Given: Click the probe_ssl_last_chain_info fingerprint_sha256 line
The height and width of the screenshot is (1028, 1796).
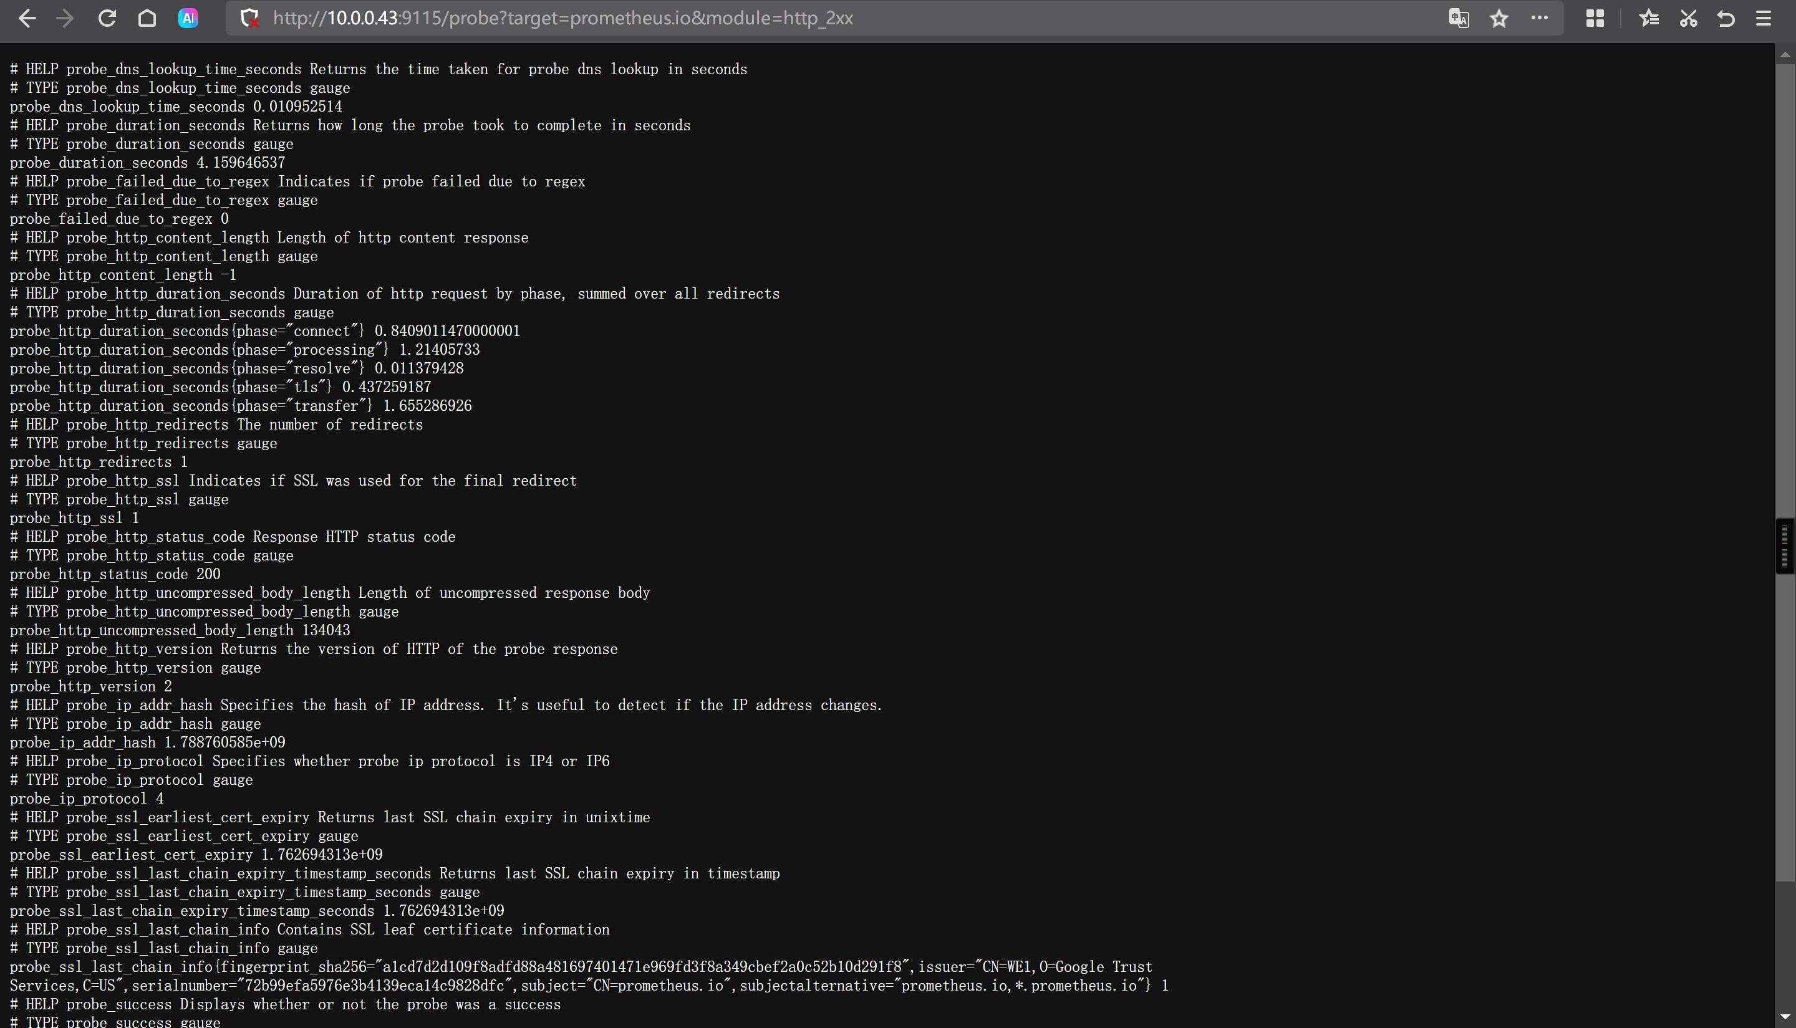Looking at the screenshot, I should (x=581, y=966).
